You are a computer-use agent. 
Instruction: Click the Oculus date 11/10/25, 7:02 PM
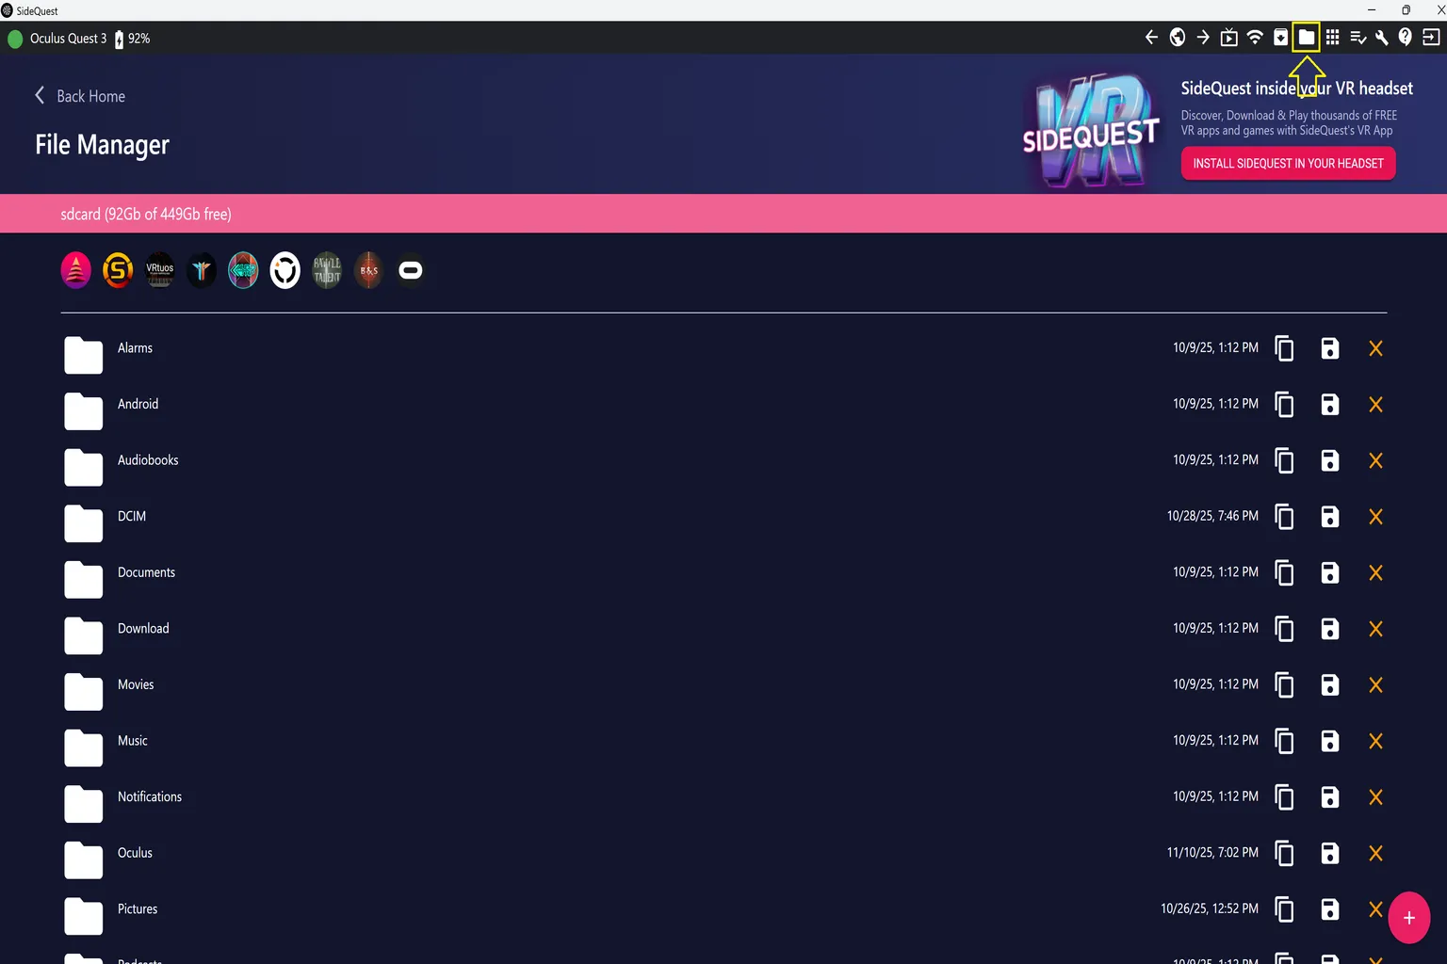1212,853
